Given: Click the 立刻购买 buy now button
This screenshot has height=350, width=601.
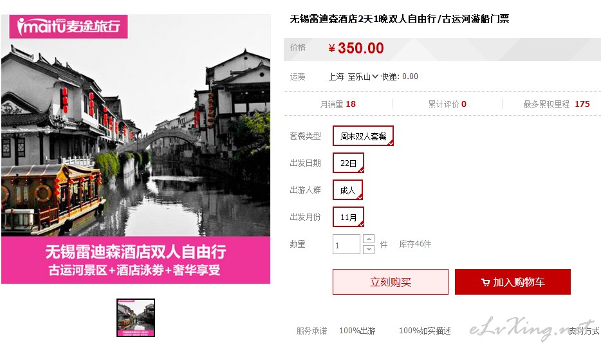Looking at the screenshot, I should (x=390, y=282).
